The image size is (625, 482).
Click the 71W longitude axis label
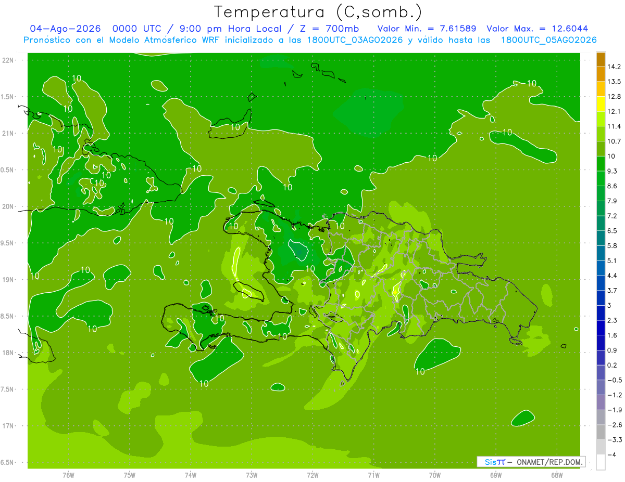pyautogui.click(x=373, y=475)
